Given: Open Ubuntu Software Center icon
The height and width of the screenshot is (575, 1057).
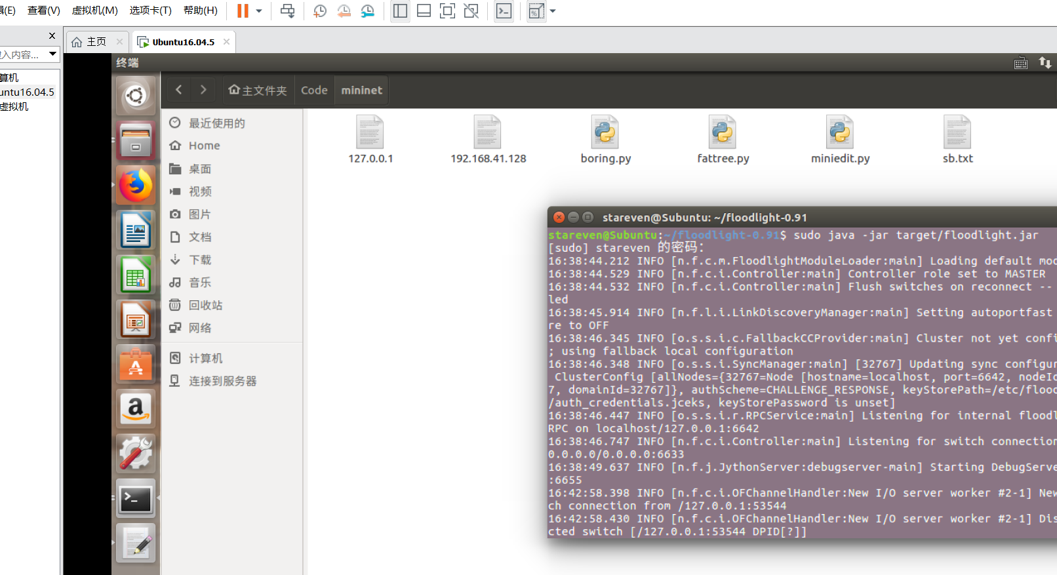Looking at the screenshot, I should (x=136, y=364).
